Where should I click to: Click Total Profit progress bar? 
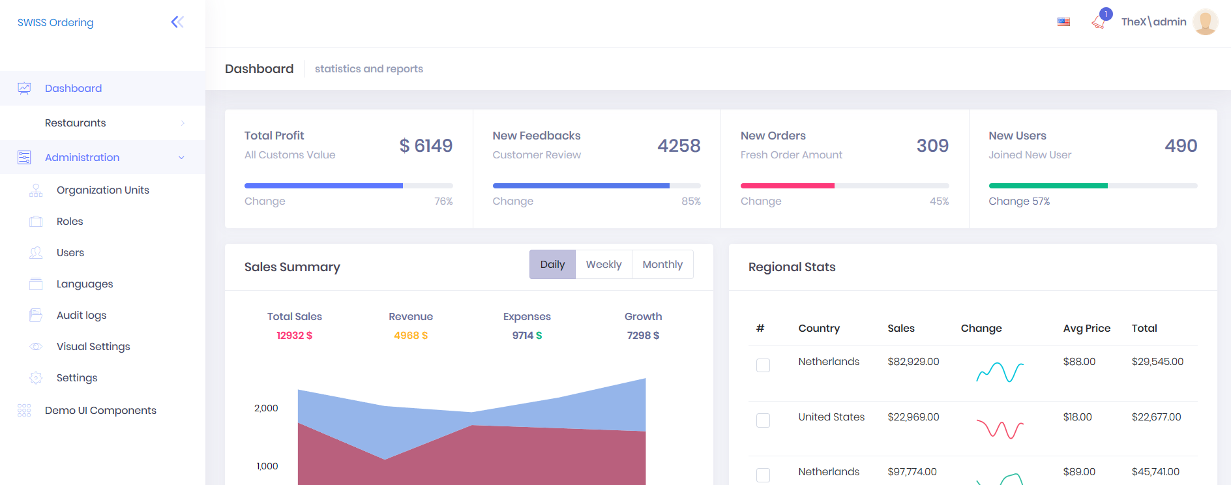coord(349,186)
